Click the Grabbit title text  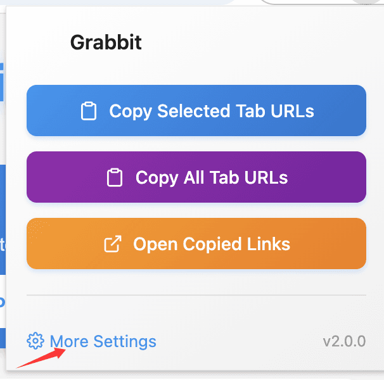[106, 42]
